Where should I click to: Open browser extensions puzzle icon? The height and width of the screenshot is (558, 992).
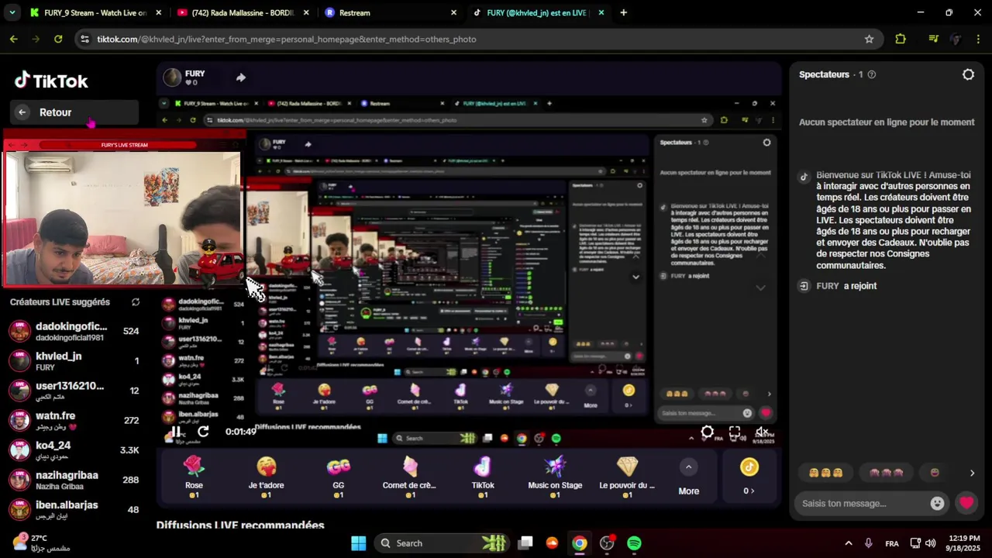[x=901, y=39]
